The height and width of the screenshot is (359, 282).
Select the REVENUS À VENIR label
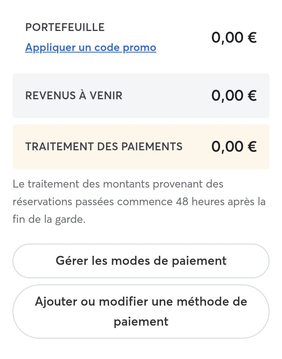[74, 95]
